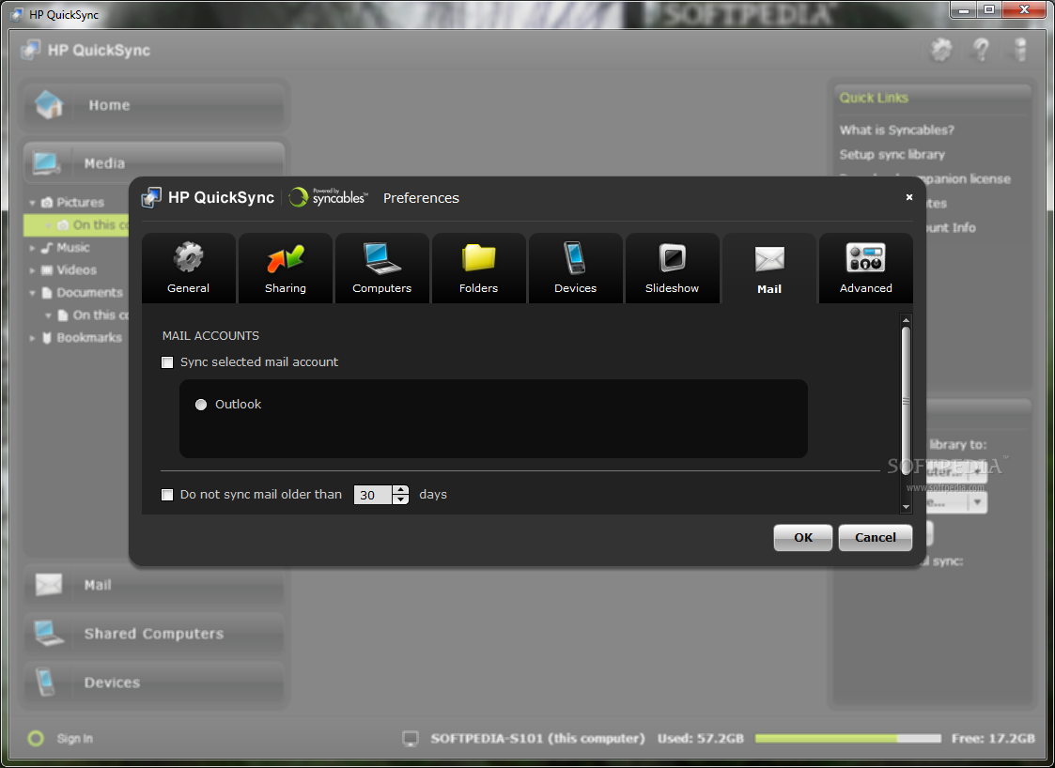Select the Outlook radio button

pyautogui.click(x=200, y=405)
